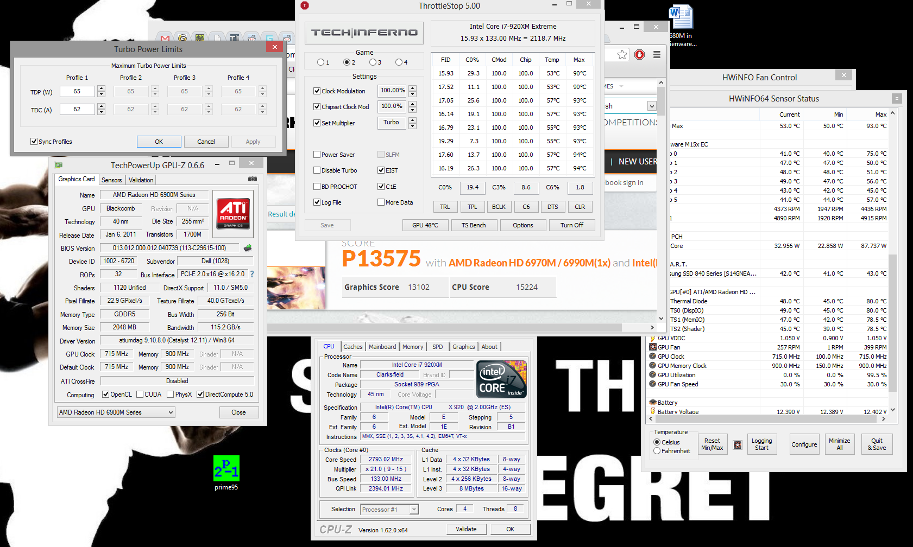Check the Disable Turbo checkbox
Screen dimensions: 913x547
(317, 170)
